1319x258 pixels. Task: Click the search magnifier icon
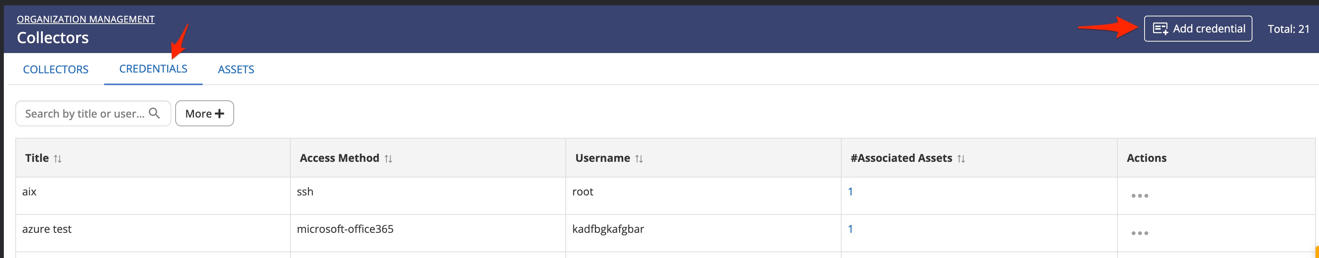point(156,113)
